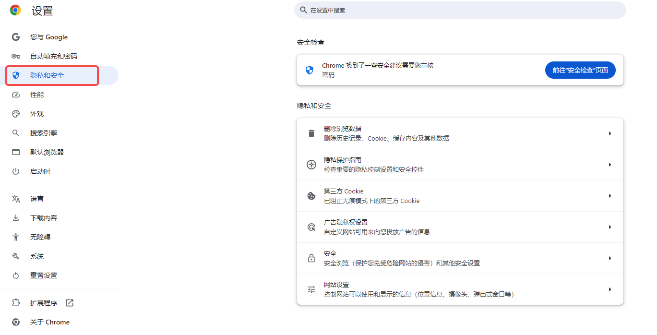
Task: Expand the 第三方 Cookie row arrow
Action: [x=610, y=196]
